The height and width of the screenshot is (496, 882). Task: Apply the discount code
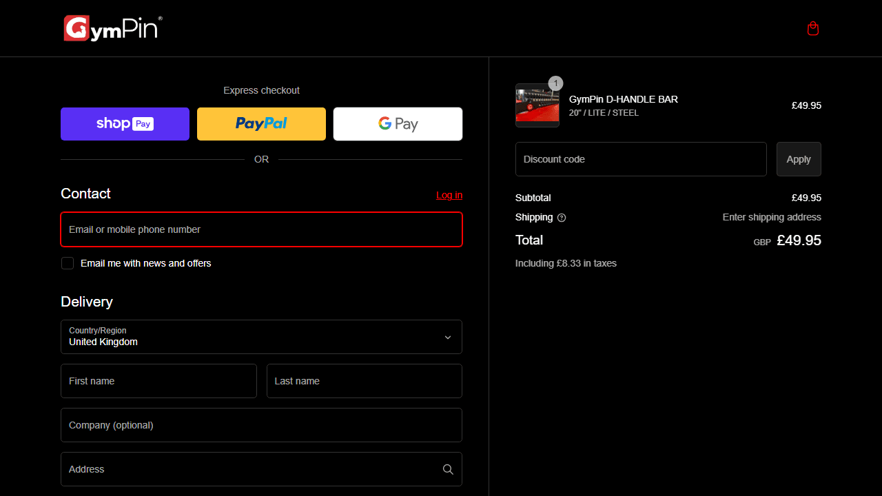click(x=799, y=159)
